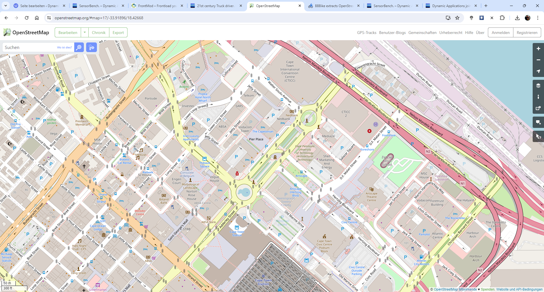Open the Chronik menu item
The width and height of the screenshot is (544, 292).
click(x=99, y=32)
